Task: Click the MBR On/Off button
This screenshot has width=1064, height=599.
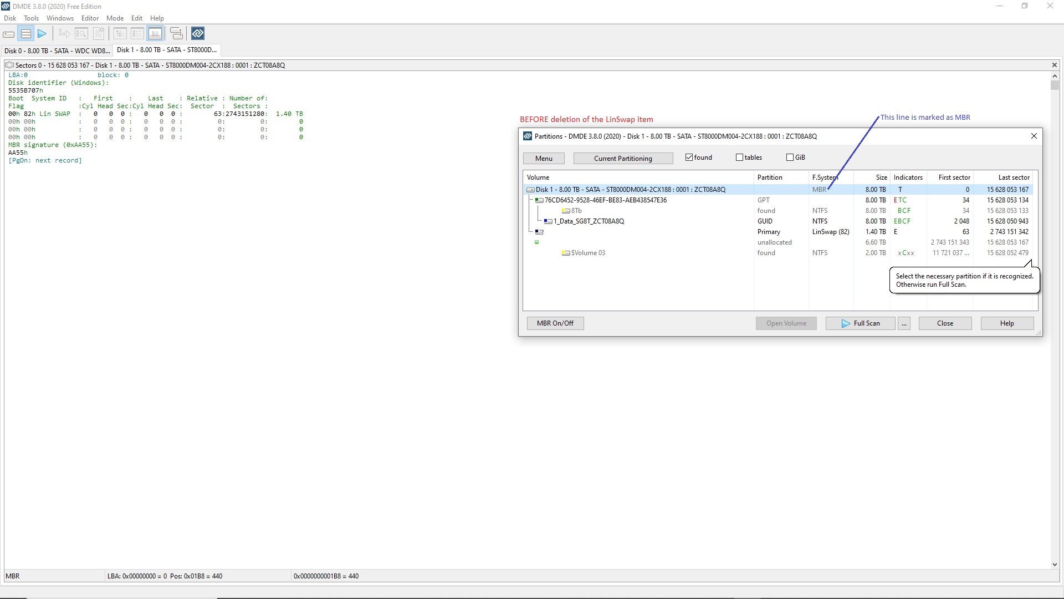Action: [x=555, y=323]
